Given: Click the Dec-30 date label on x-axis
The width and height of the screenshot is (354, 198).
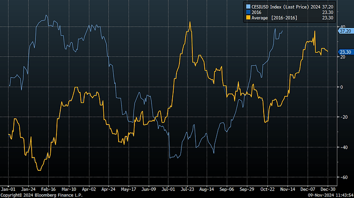Looking at the screenshot, I should click(x=328, y=188).
